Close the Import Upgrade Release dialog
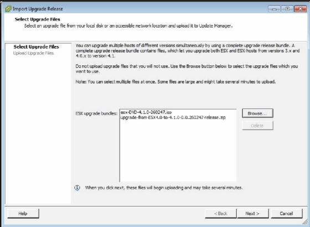Image resolution: width=310 pixels, height=227 pixels. (x=301, y=9)
